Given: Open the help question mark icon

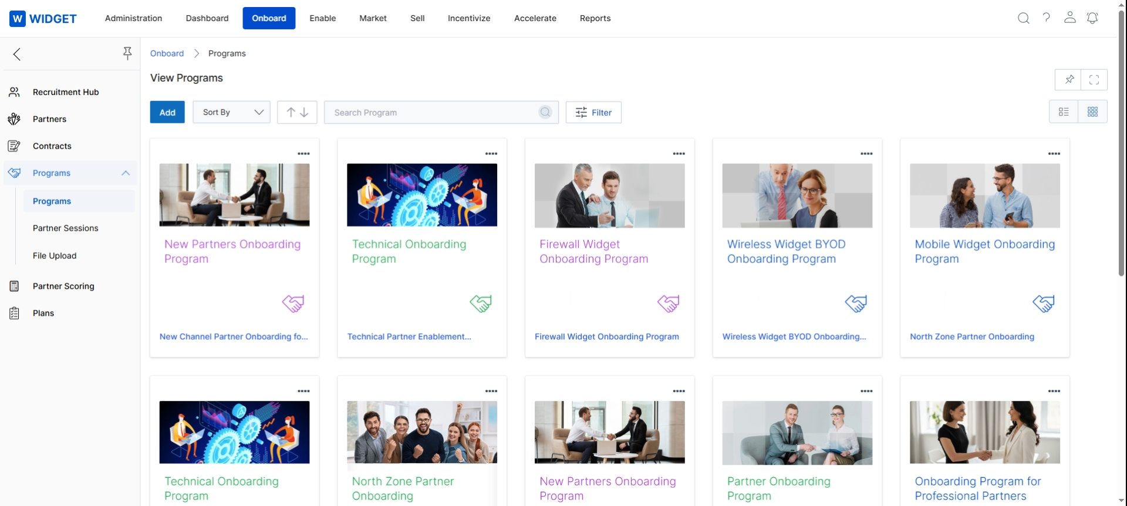Looking at the screenshot, I should coord(1047,18).
